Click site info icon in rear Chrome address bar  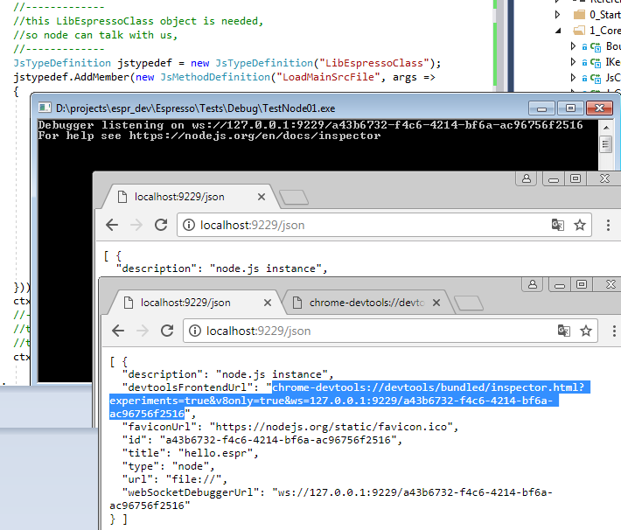click(189, 225)
